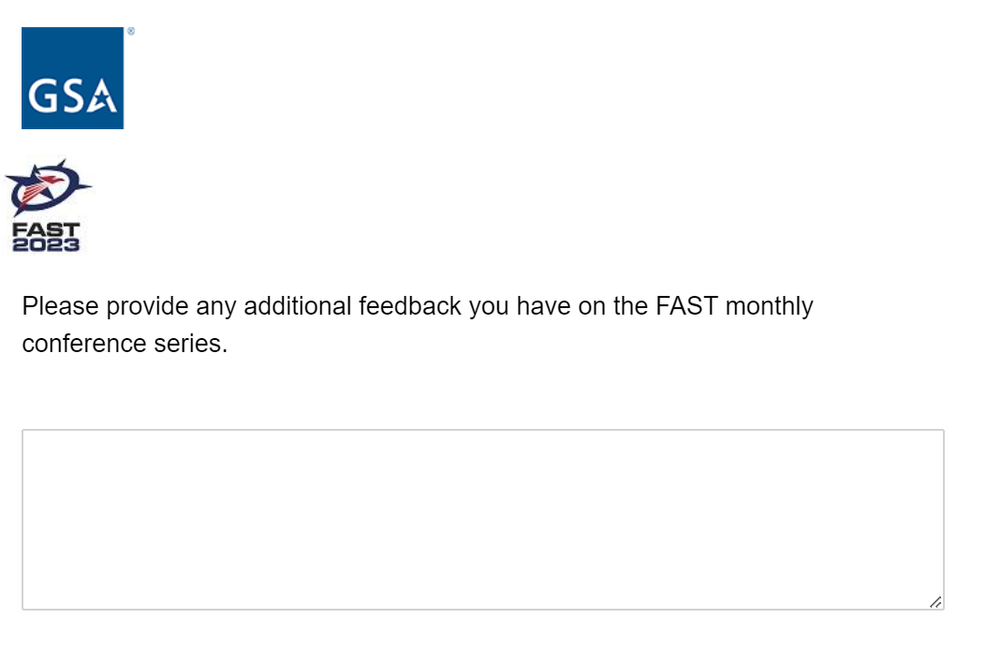Click the "FAST" lettering in the conference logo
The image size is (1001, 663).
pos(46,229)
